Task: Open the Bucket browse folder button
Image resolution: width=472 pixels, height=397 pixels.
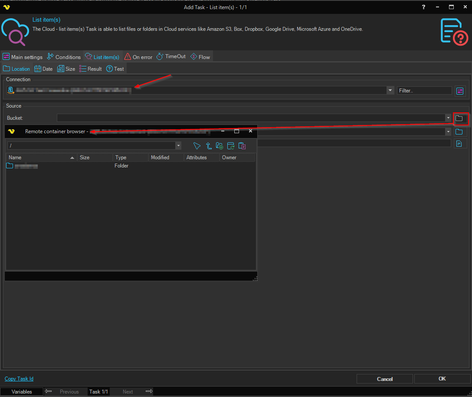Action: click(x=459, y=118)
